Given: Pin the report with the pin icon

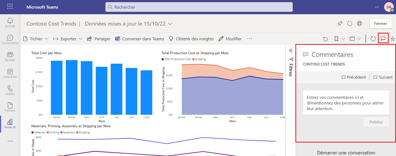Looking at the screenshot, I should 340,24.
